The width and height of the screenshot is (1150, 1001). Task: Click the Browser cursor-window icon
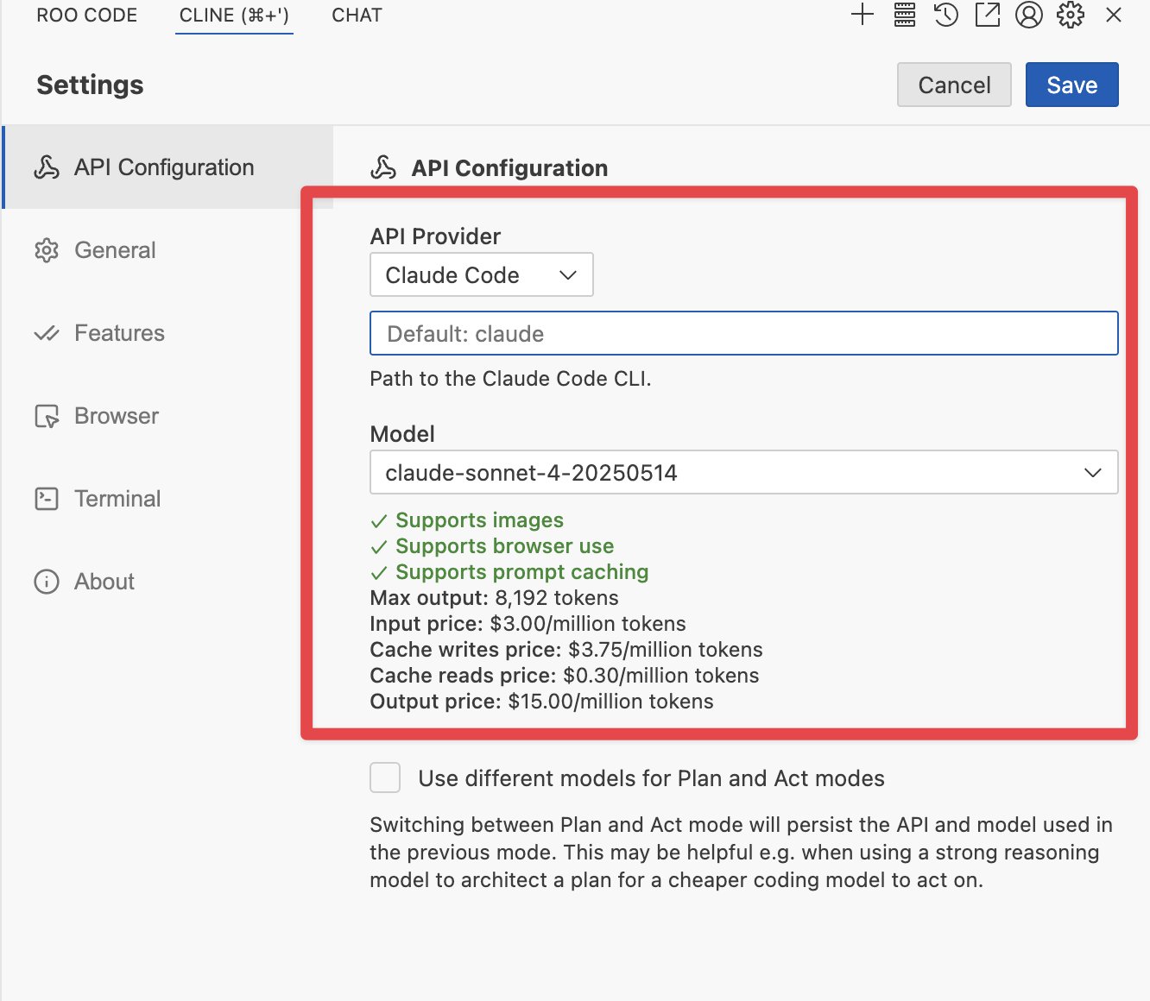(x=47, y=416)
